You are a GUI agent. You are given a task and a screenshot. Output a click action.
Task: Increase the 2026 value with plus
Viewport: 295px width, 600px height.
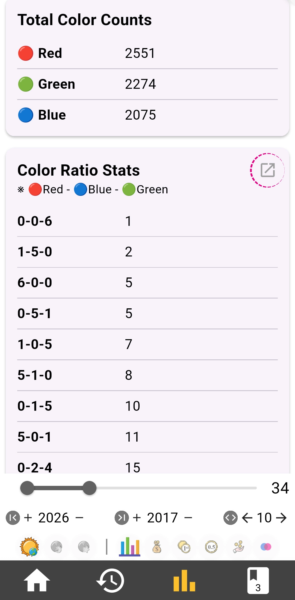tap(28, 518)
